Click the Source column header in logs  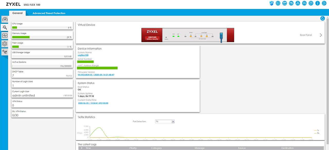[242, 148]
